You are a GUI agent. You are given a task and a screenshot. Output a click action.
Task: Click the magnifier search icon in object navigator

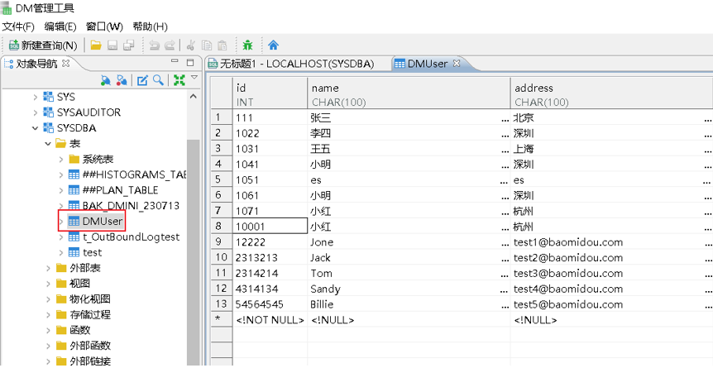(159, 80)
